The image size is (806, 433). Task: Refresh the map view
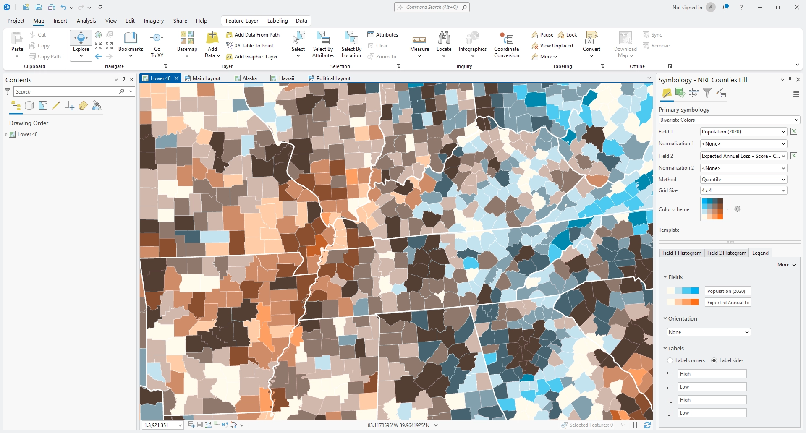pyautogui.click(x=647, y=425)
